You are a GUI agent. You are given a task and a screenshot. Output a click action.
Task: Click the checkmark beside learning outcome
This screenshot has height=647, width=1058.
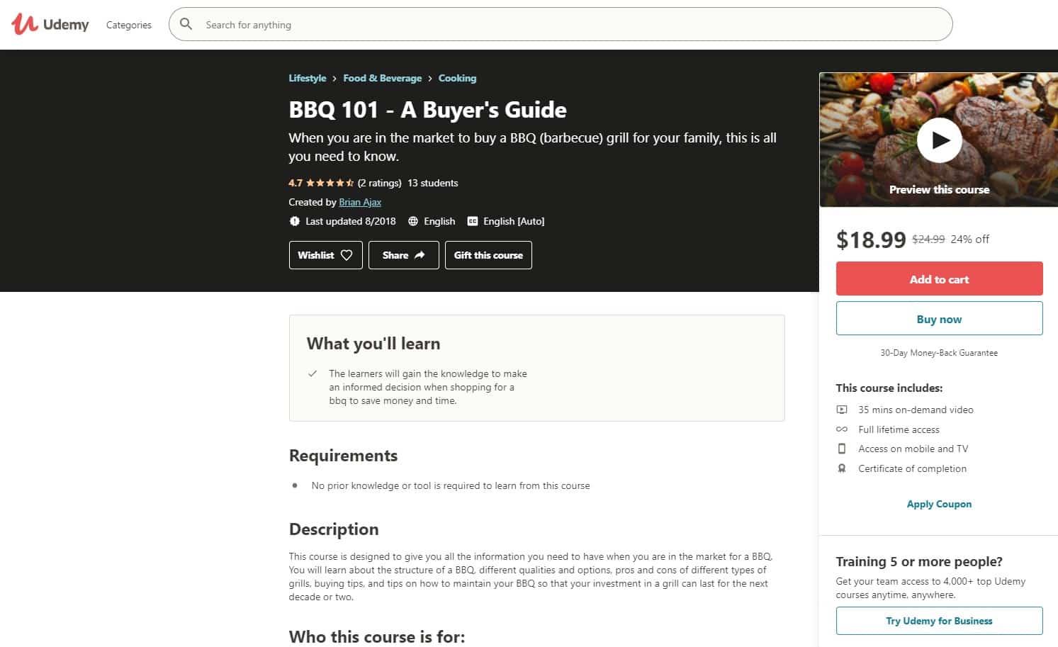(313, 373)
